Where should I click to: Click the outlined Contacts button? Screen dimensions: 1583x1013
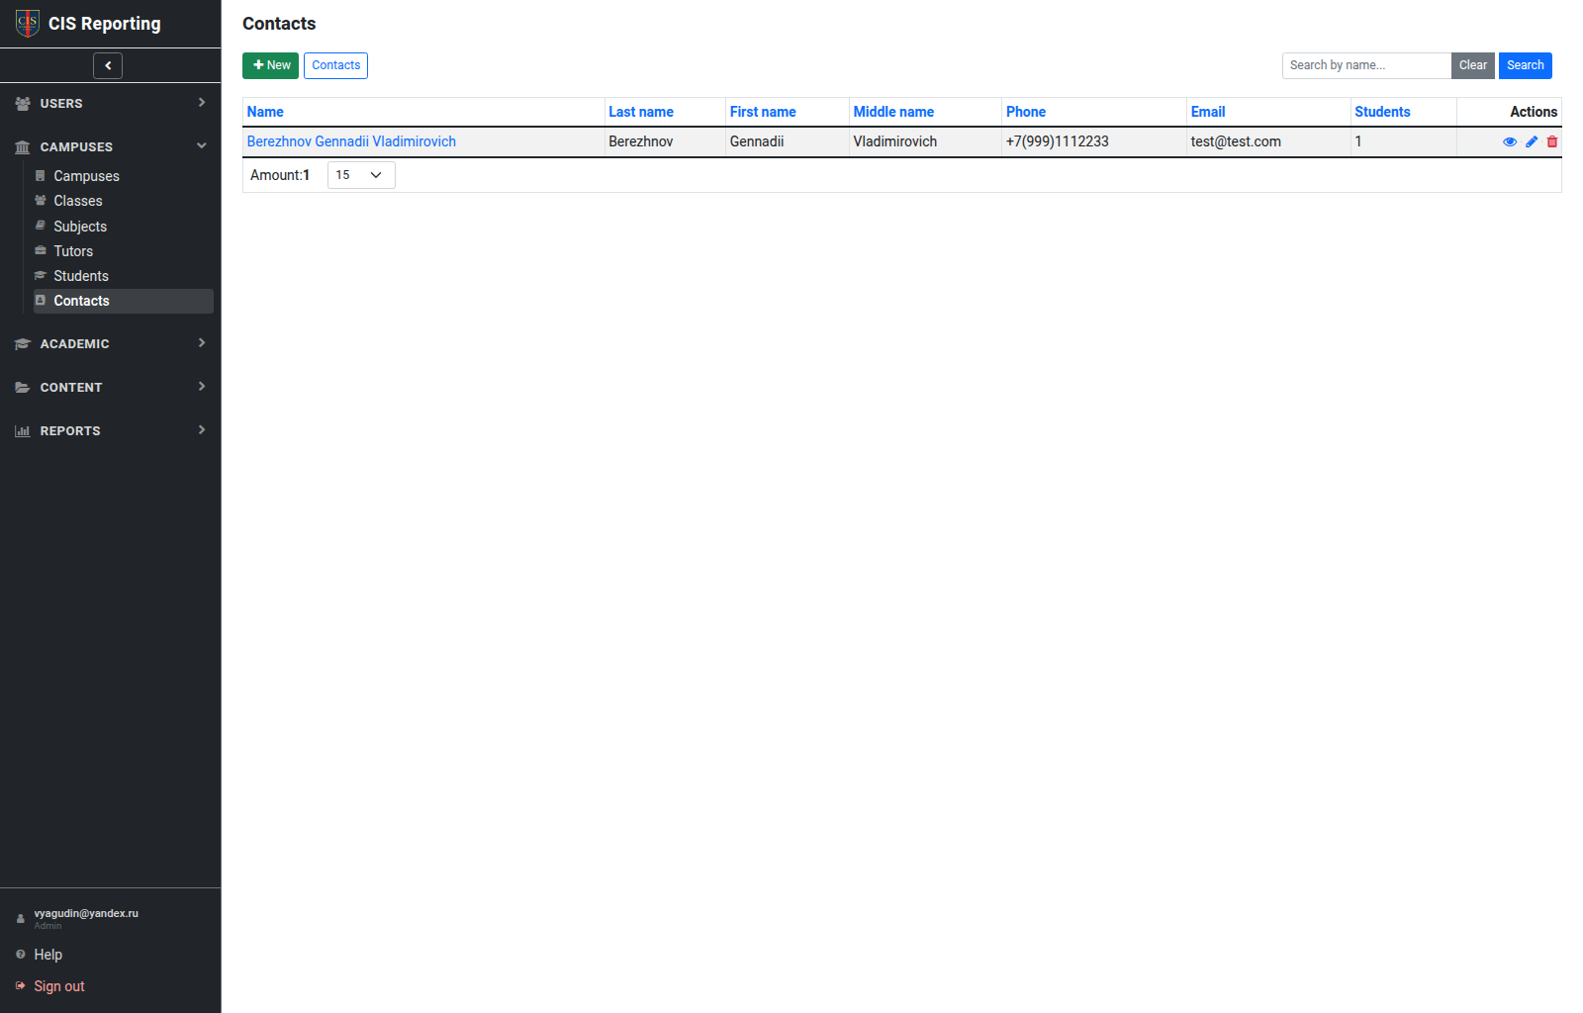[335, 65]
